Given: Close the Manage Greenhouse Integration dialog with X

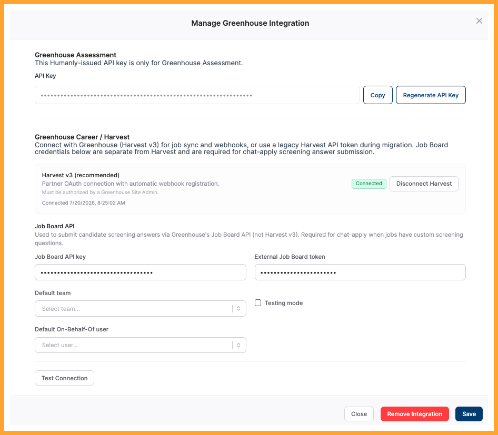Looking at the screenshot, I should click(x=479, y=21).
